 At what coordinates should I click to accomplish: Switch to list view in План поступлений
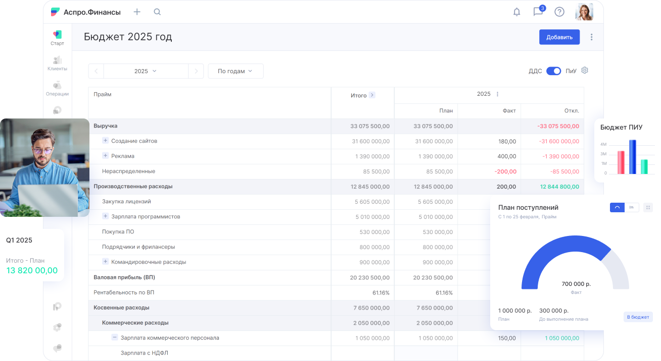tap(632, 207)
